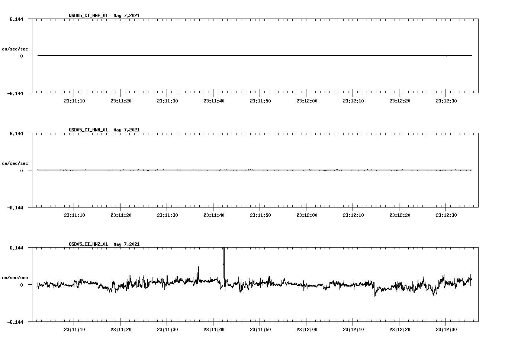This screenshot has height=343, width=505.
Task: Click the 23:12:30 tick label on the bottom plot
Action: pyautogui.click(x=446, y=329)
